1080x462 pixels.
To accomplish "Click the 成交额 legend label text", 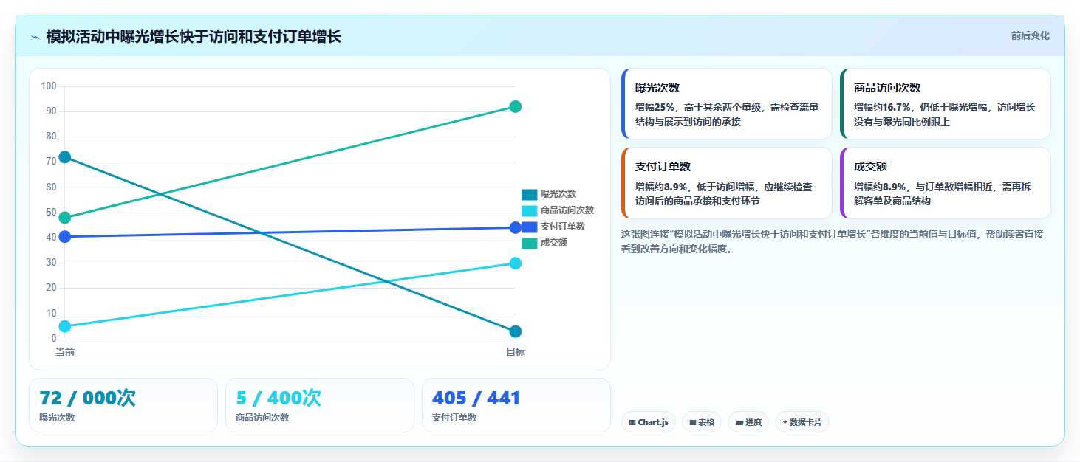I will click(554, 243).
